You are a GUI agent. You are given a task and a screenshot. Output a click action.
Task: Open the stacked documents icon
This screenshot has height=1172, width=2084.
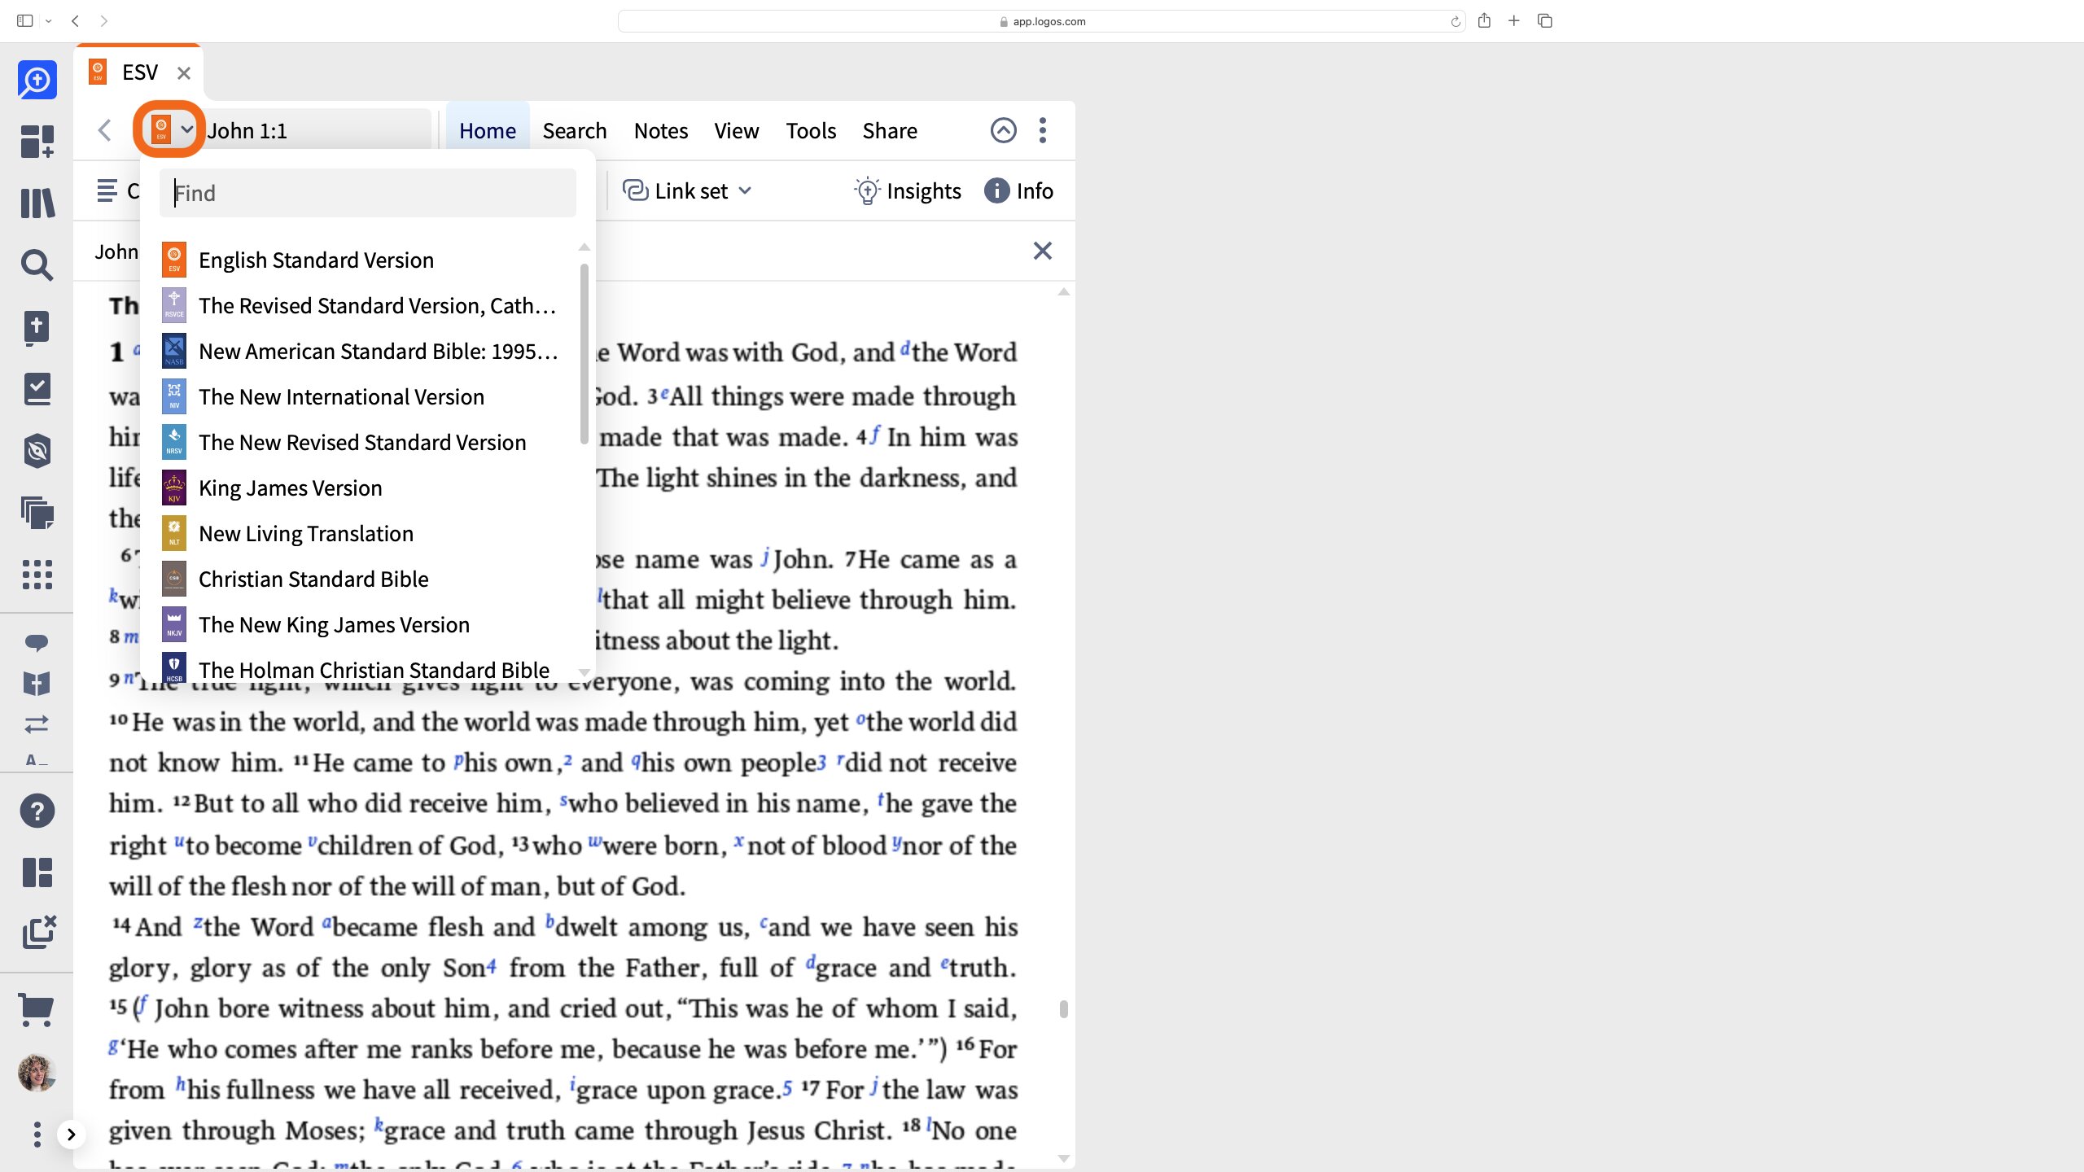(37, 513)
